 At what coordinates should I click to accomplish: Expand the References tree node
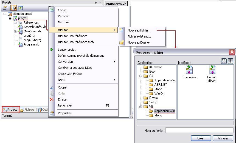tap(15, 23)
